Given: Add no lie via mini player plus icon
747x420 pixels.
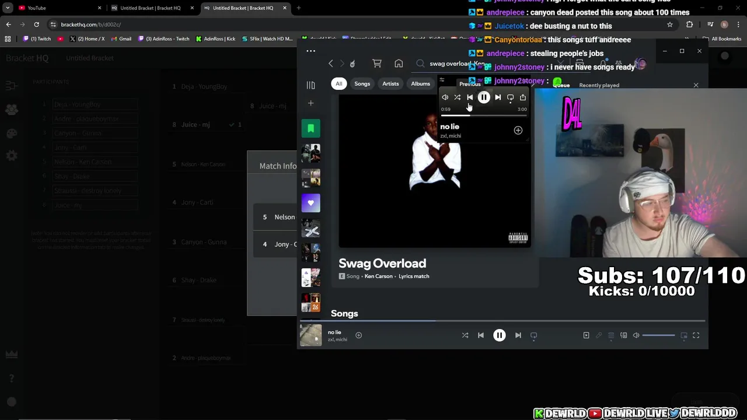Looking at the screenshot, I should 518,131.
